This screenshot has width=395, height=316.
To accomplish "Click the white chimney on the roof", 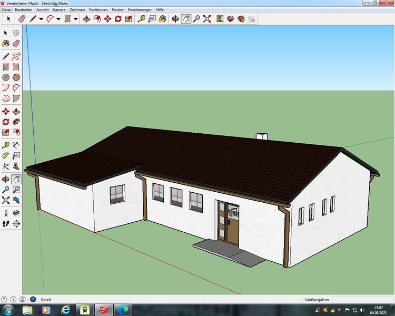I will point(262,136).
